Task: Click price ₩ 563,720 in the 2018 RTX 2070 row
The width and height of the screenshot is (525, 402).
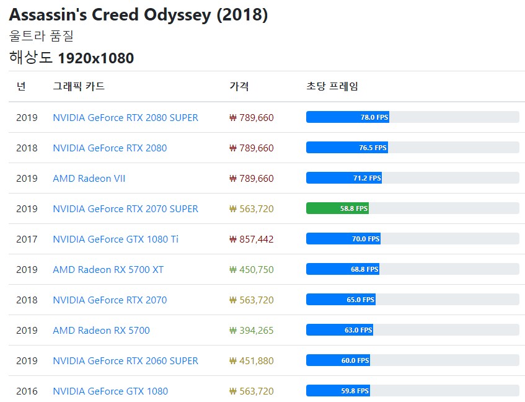Action: coord(252,300)
